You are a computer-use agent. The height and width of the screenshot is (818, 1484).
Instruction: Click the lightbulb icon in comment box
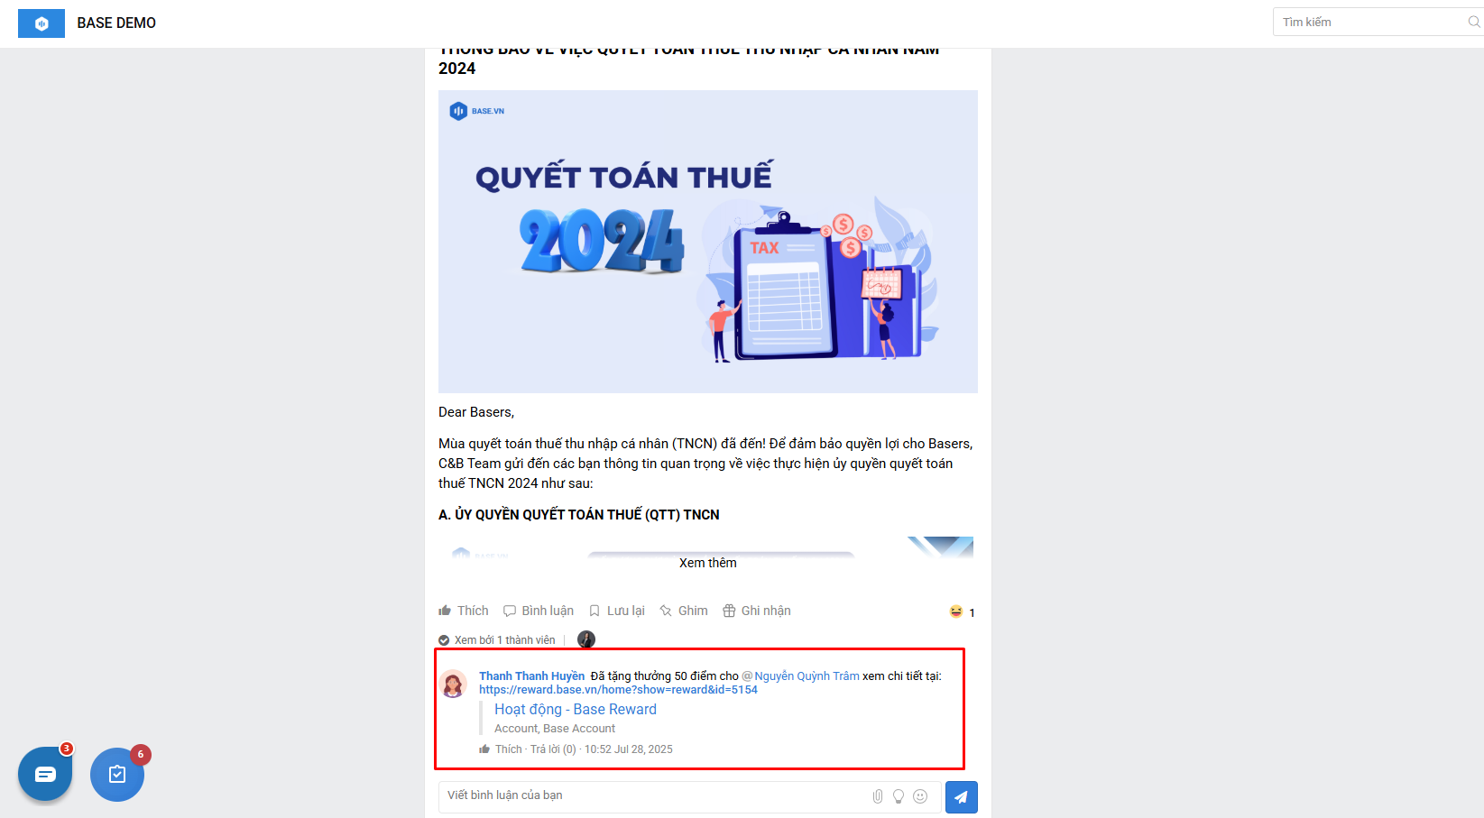899,796
